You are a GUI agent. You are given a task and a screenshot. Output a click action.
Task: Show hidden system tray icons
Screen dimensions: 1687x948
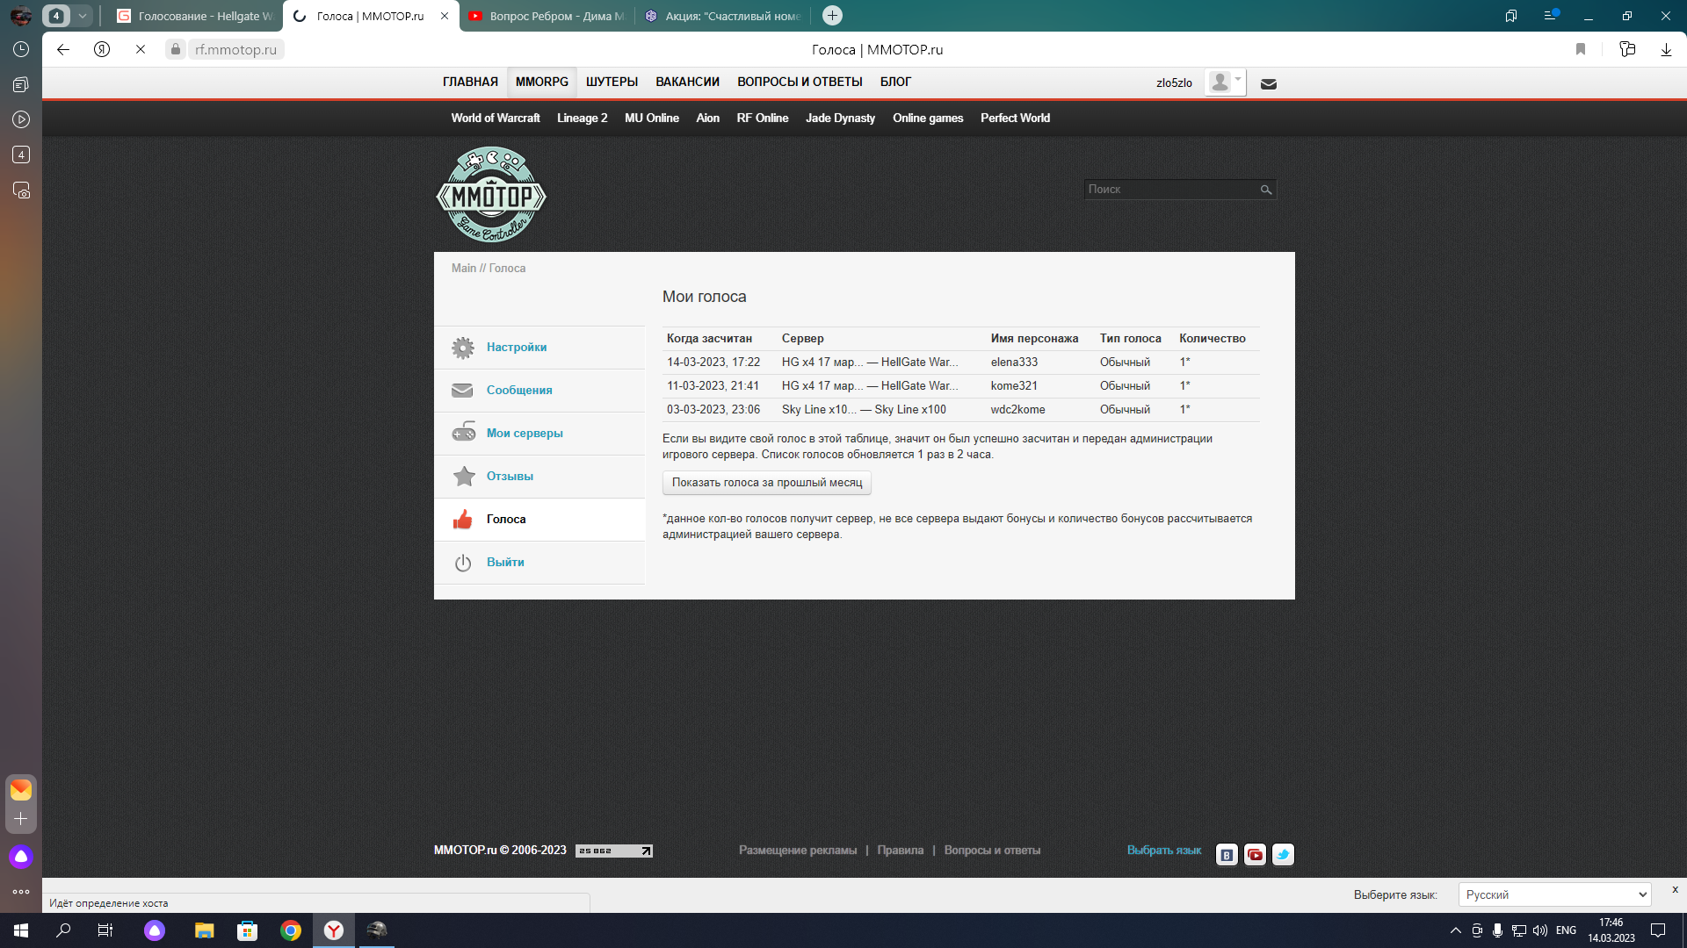[x=1455, y=930]
